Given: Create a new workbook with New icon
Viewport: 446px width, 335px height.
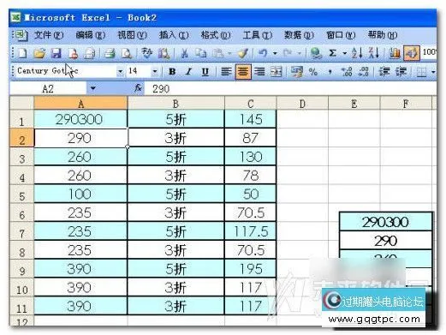Looking at the screenshot, I should [22, 53].
